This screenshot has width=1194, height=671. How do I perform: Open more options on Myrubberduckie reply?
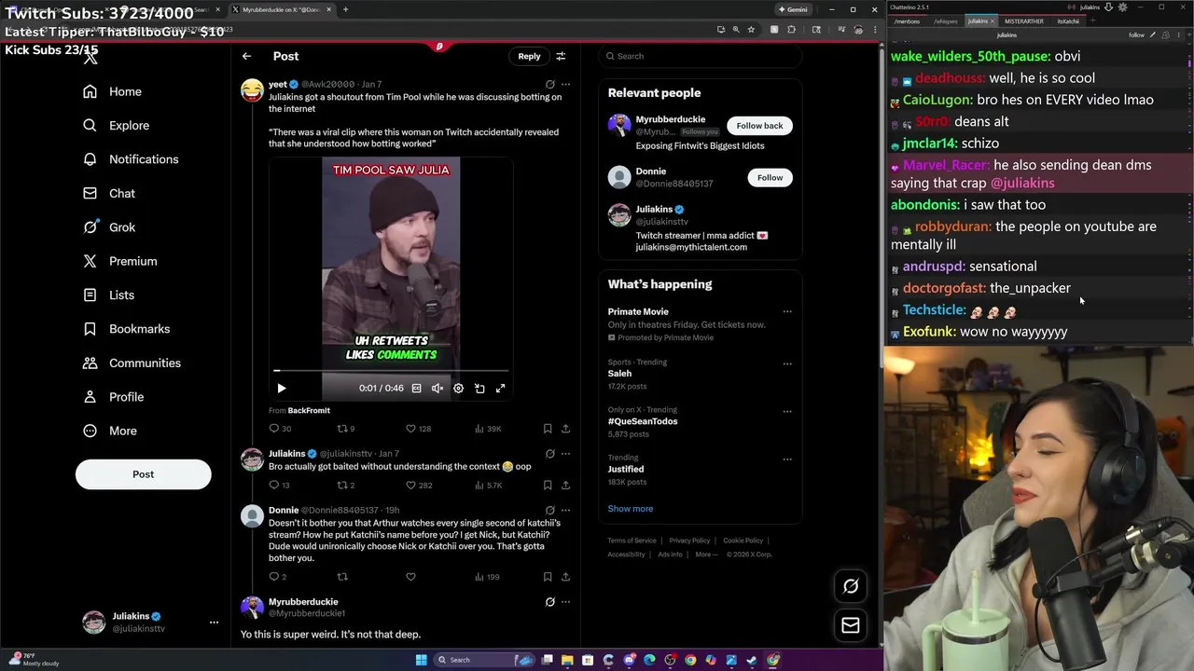(565, 602)
